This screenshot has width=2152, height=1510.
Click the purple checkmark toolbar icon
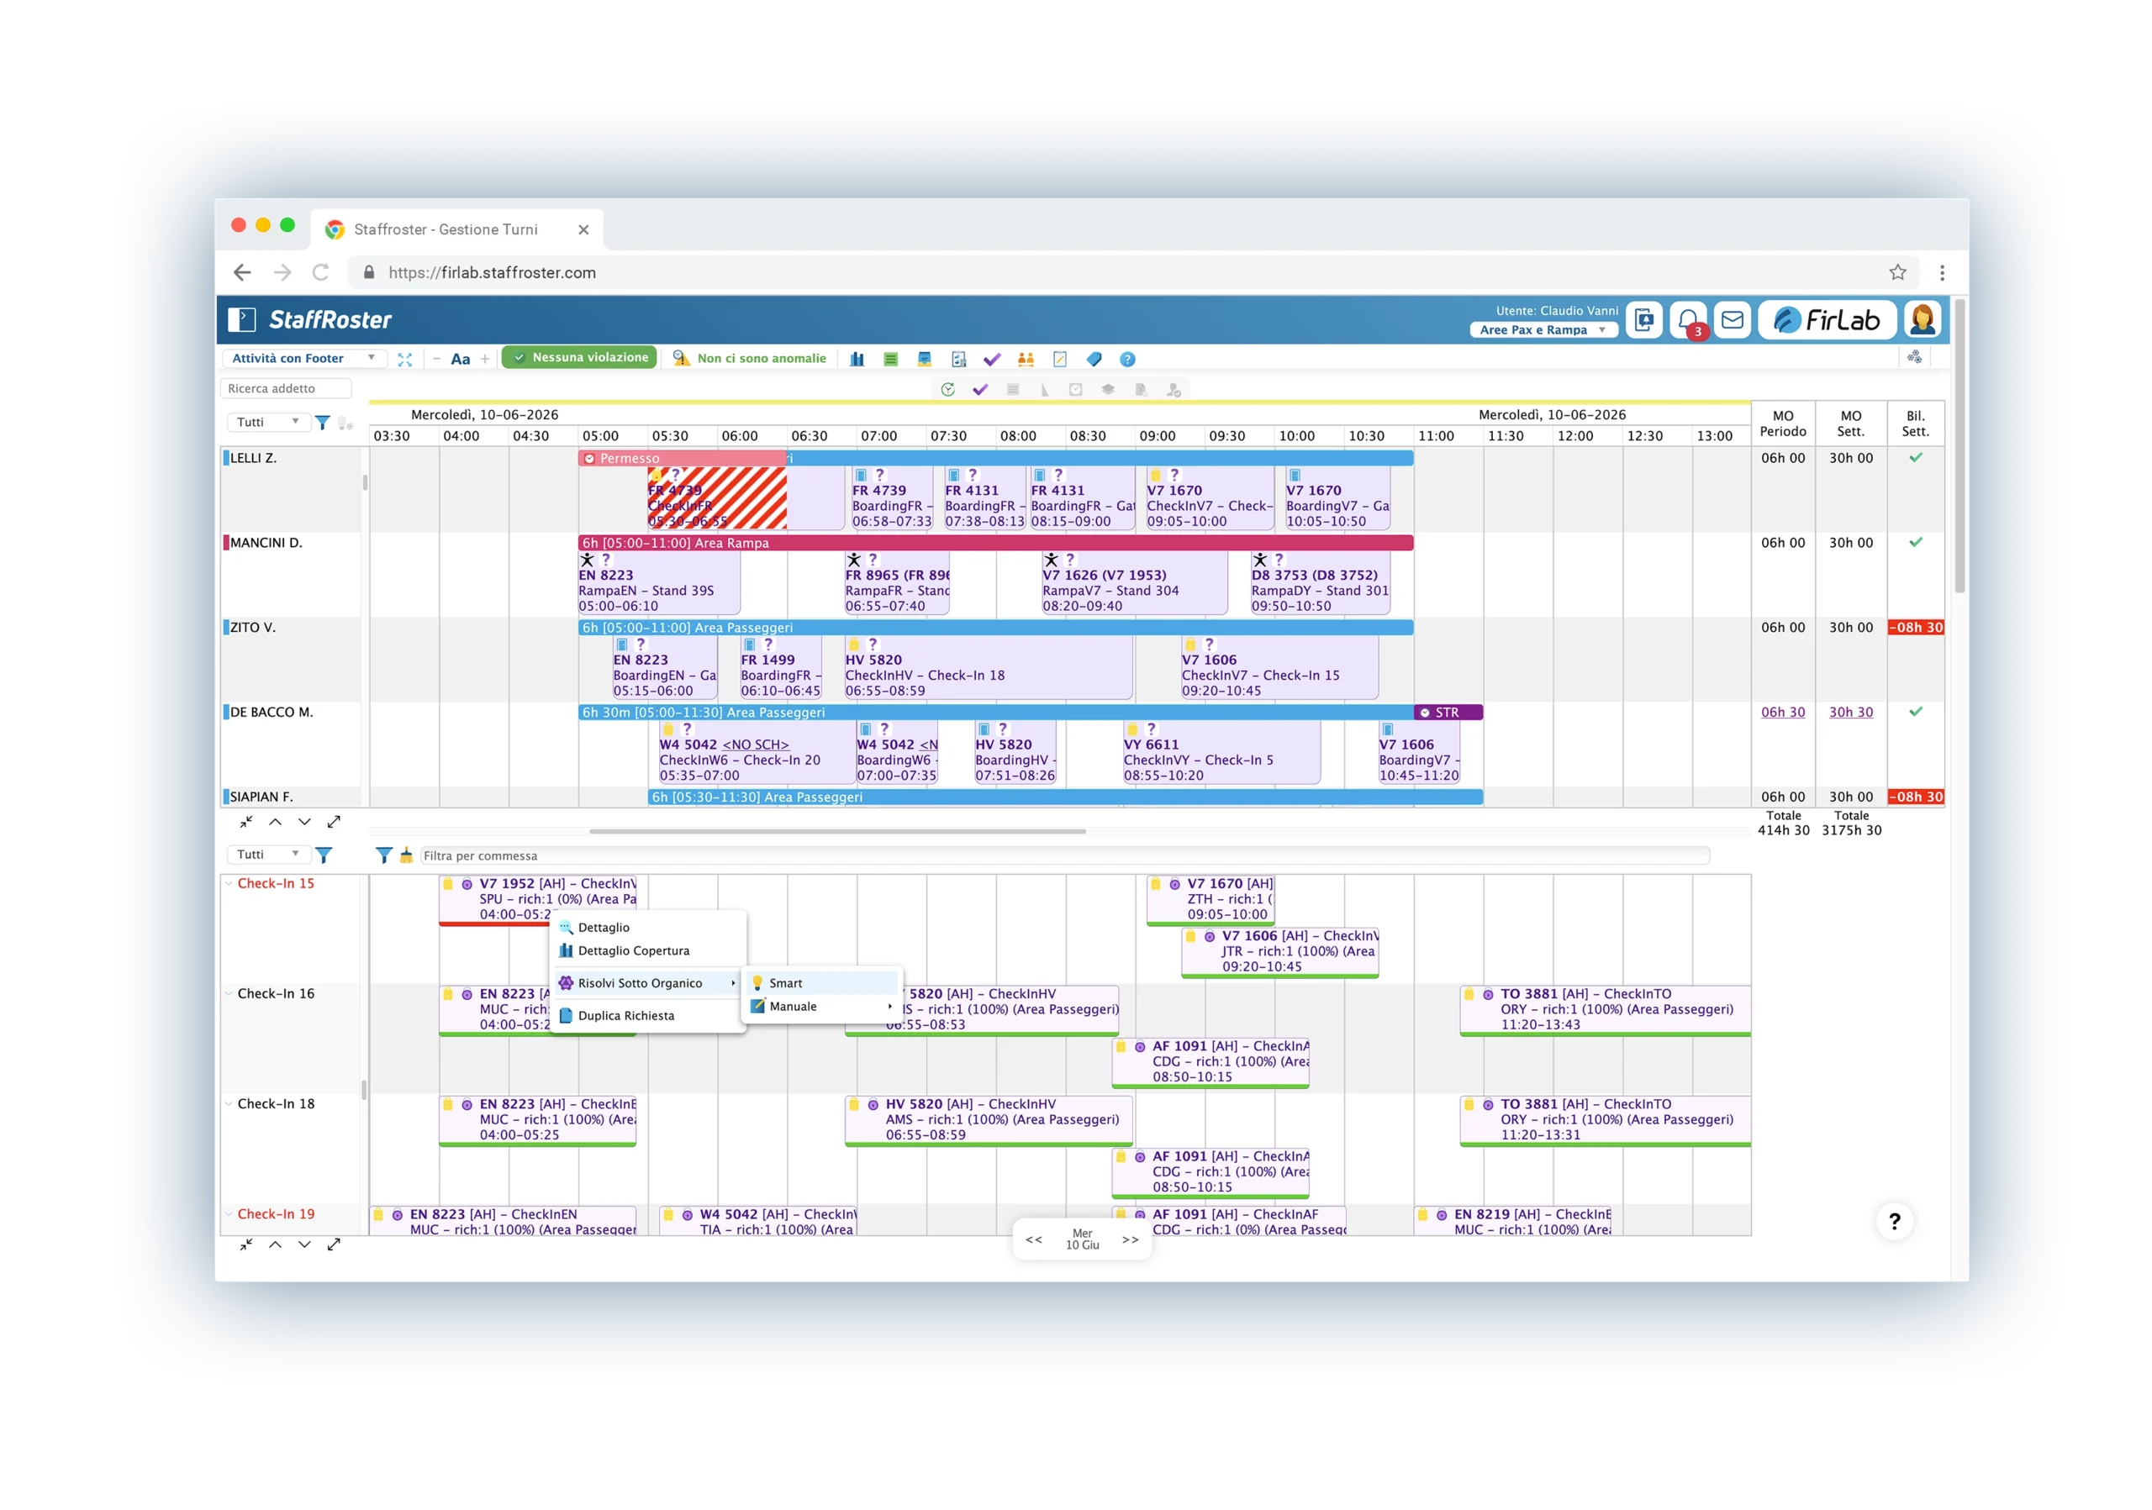click(992, 359)
